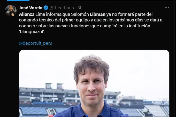Click the quoted word 'blanquiazul' in the tweet

click(32, 32)
